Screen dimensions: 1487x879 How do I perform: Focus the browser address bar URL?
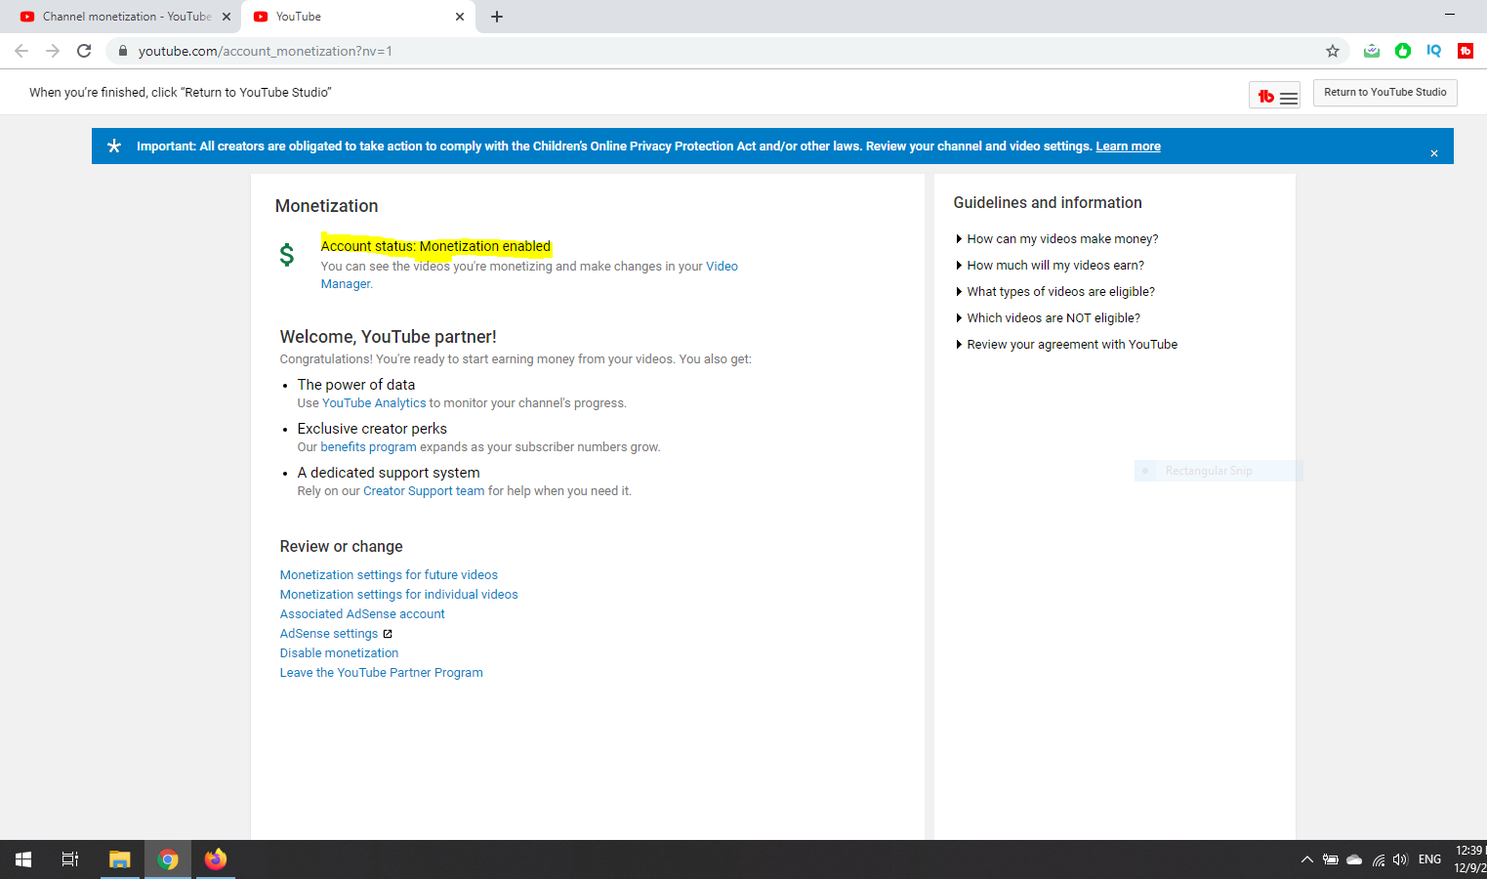pos(265,51)
